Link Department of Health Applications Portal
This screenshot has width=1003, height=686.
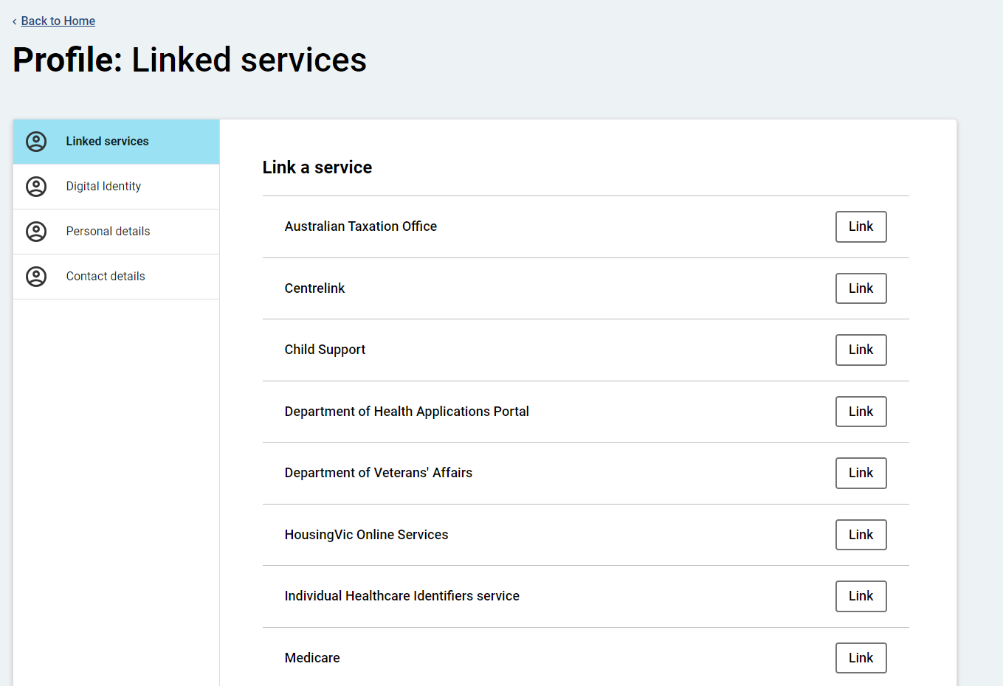click(861, 412)
